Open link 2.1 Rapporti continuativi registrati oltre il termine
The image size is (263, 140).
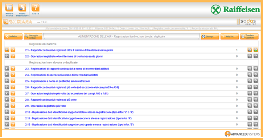tap(69, 50)
